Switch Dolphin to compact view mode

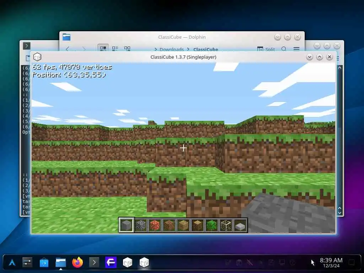coord(115,48)
